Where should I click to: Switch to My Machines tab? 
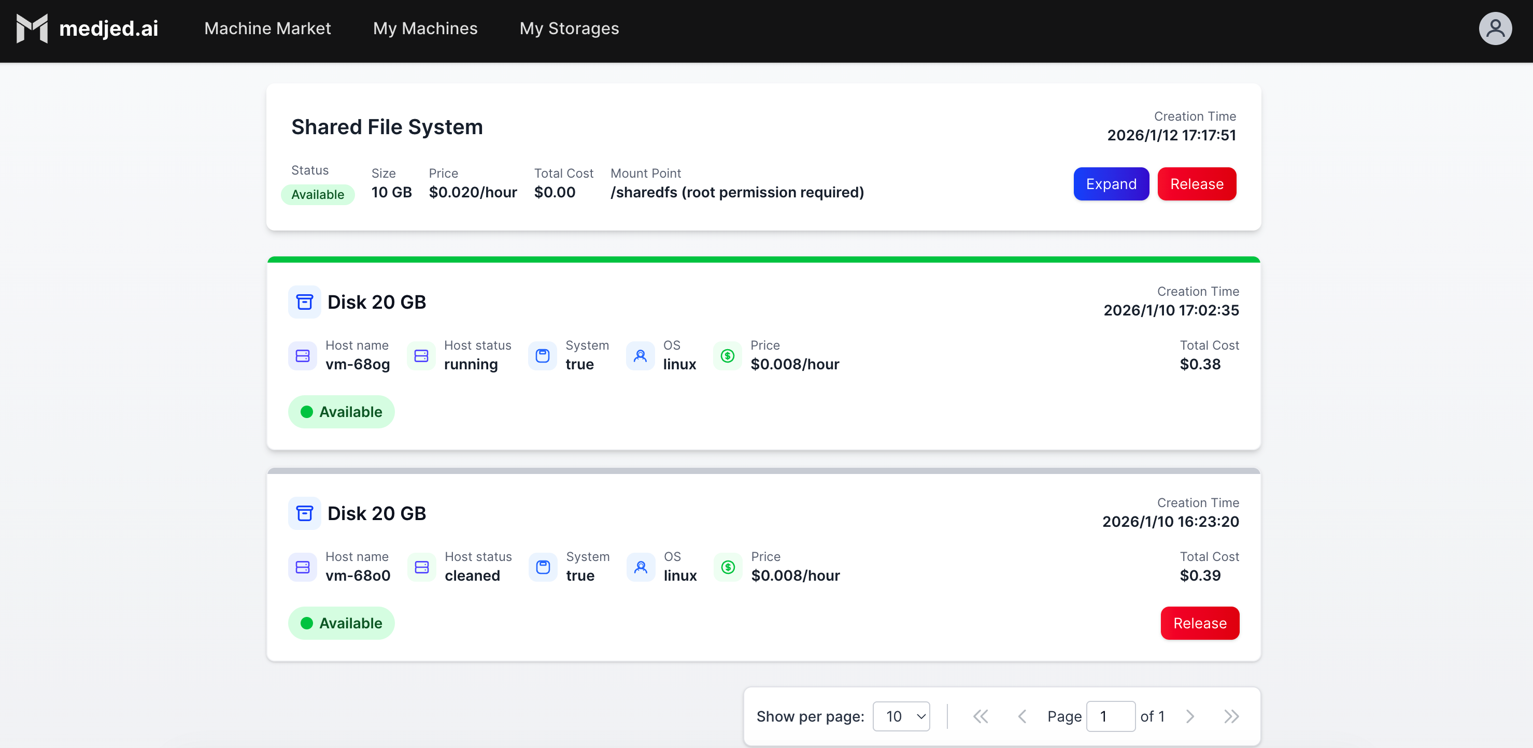[425, 28]
